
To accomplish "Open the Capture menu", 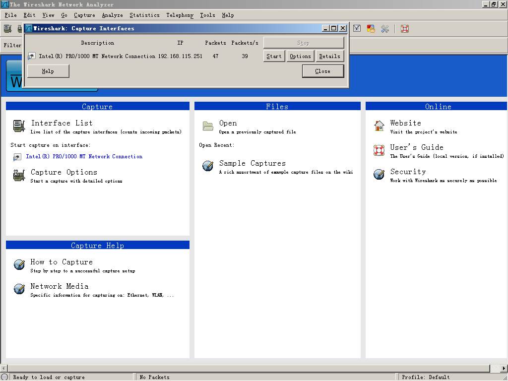I will 84,15.
